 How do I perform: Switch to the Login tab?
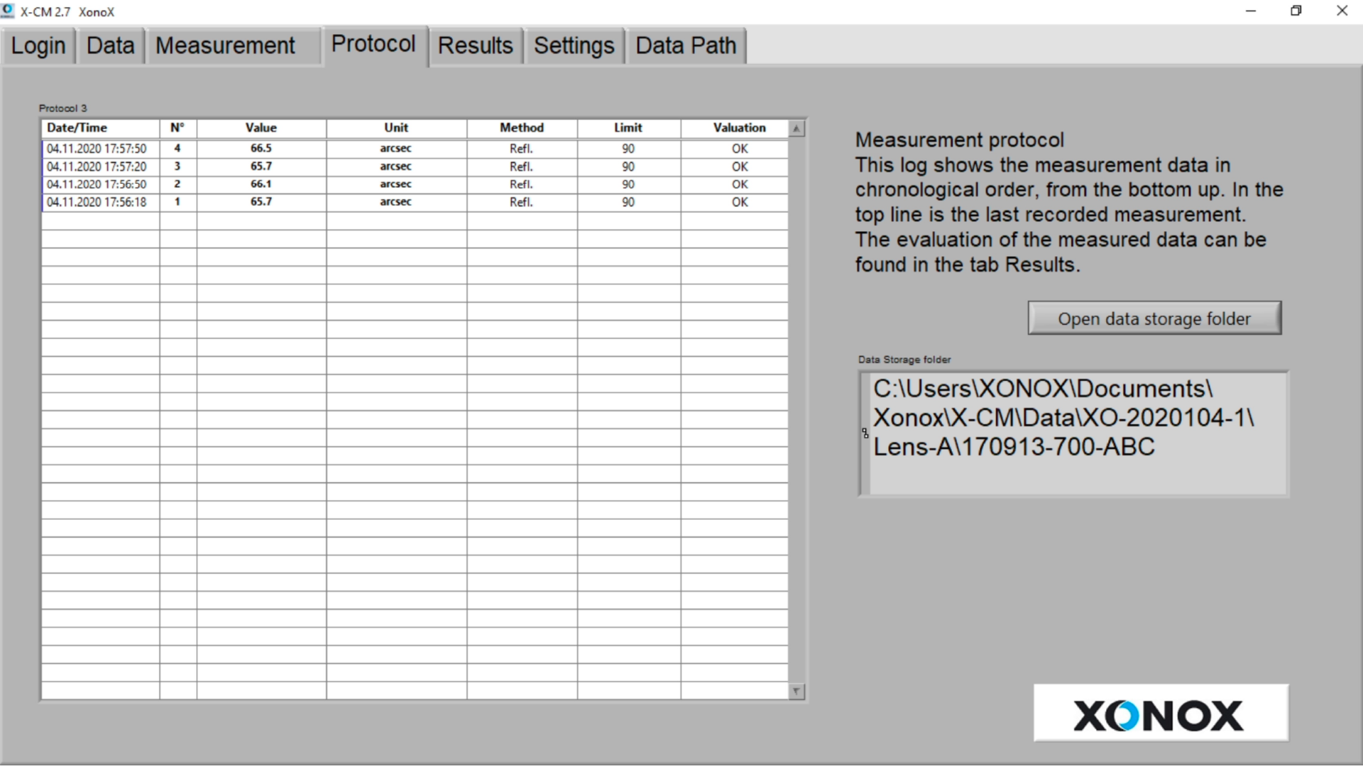point(38,46)
